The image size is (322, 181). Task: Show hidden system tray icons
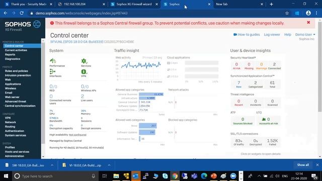pos(259,176)
